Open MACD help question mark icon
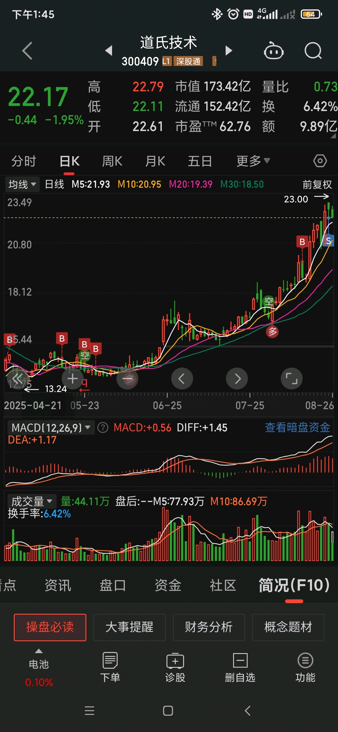Screen dimensions: 338x732 point(103,427)
